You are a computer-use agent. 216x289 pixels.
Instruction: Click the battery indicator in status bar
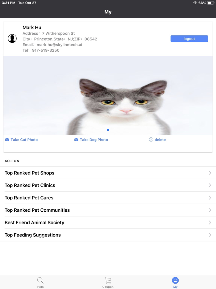pos(211,3)
